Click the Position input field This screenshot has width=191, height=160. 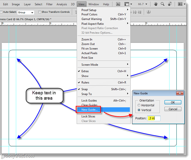(154, 118)
